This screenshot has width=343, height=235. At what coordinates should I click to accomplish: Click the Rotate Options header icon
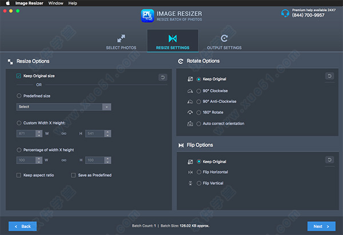coord(181,61)
